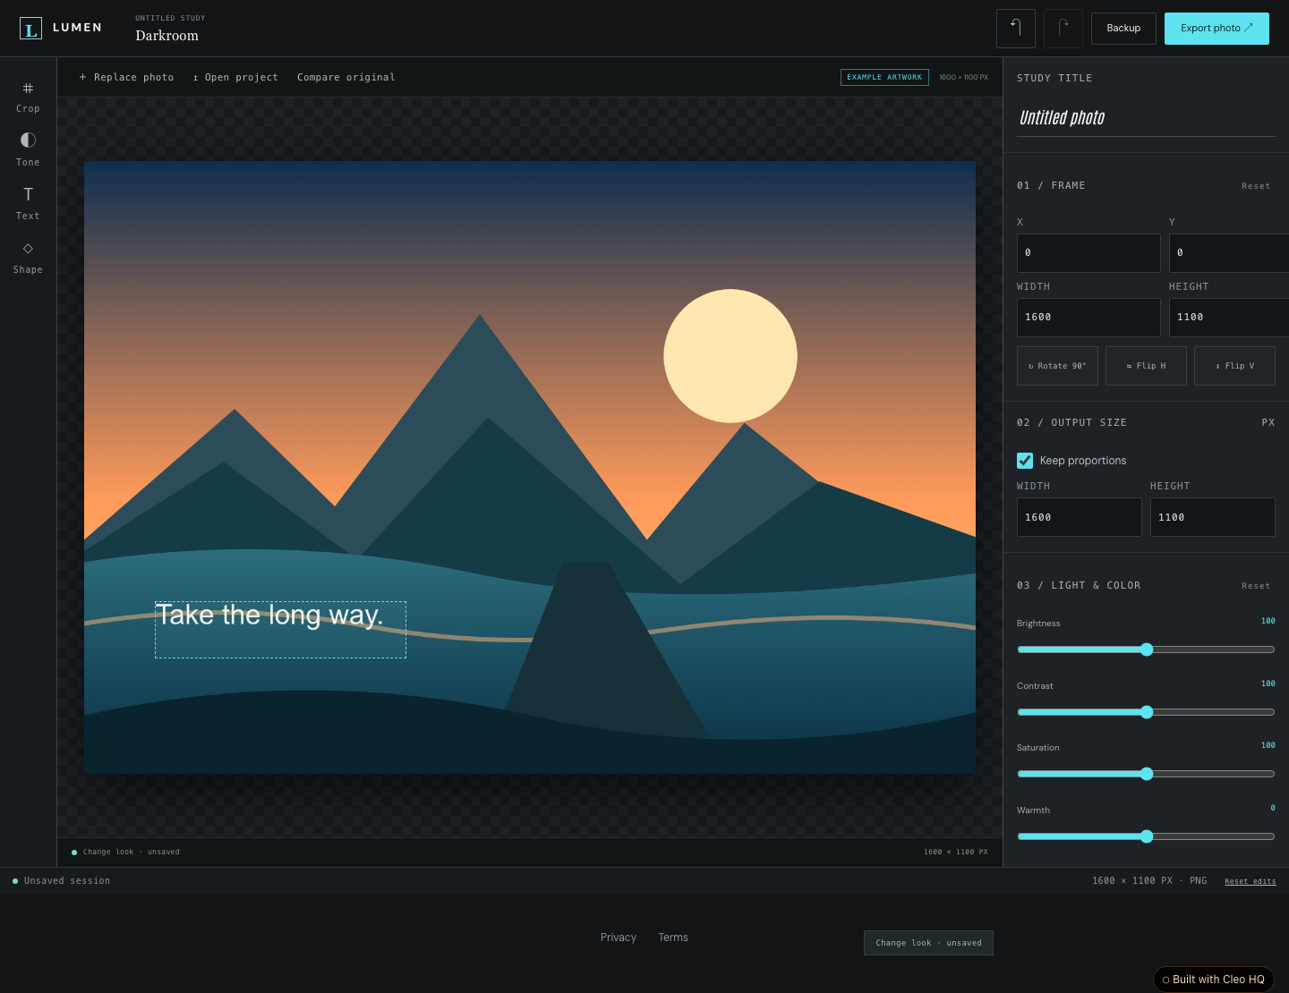Click the Frame Y input field
Viewport: 1289px width, 993px height.
(1229, 253)
